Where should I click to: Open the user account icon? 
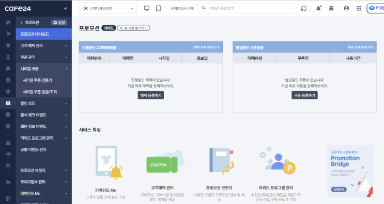(x=346, y=8)
